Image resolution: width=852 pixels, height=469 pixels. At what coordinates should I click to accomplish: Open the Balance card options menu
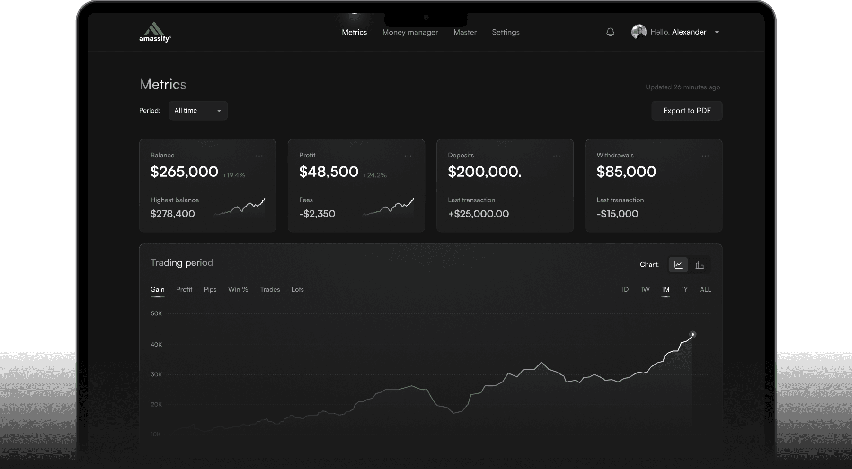pos(259,156)
